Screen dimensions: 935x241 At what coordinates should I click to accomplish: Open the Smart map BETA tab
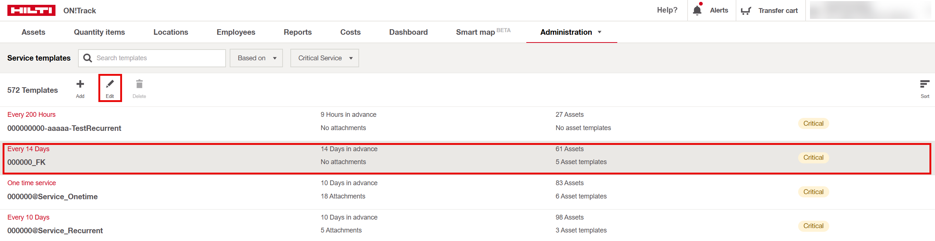tap(483, 32)
